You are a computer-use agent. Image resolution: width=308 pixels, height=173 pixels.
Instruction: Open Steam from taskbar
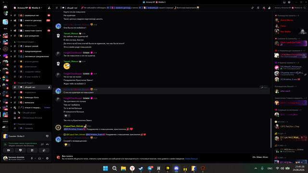pyautogui.click(x=141, y=168)
